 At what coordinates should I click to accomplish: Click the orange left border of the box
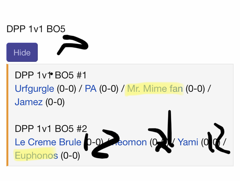tap(7, 115)
